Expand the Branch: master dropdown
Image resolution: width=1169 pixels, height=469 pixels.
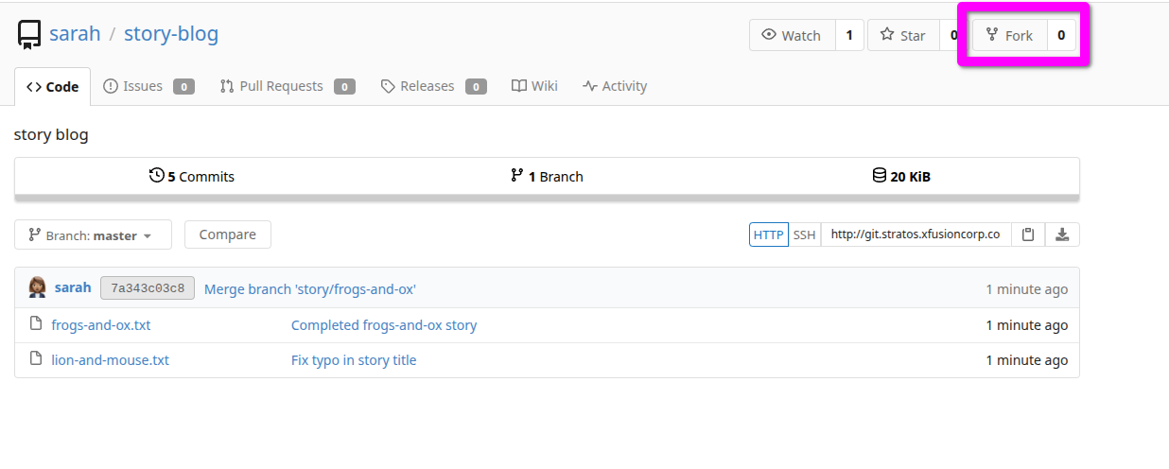(x=93, y=234)
